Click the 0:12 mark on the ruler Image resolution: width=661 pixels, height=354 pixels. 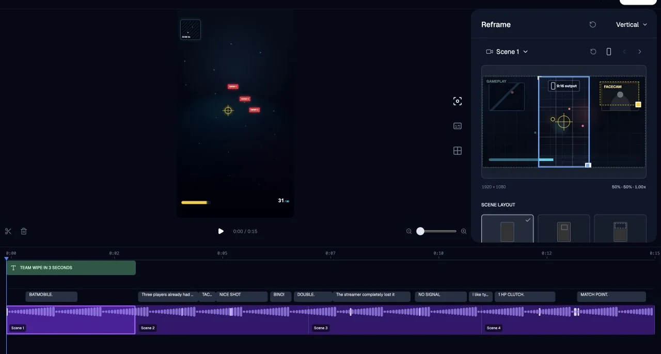point(546,253)
